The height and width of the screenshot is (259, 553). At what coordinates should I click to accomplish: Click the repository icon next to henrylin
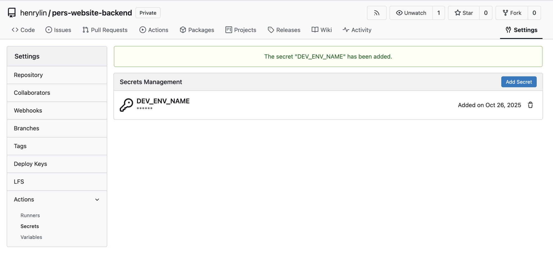12,13
